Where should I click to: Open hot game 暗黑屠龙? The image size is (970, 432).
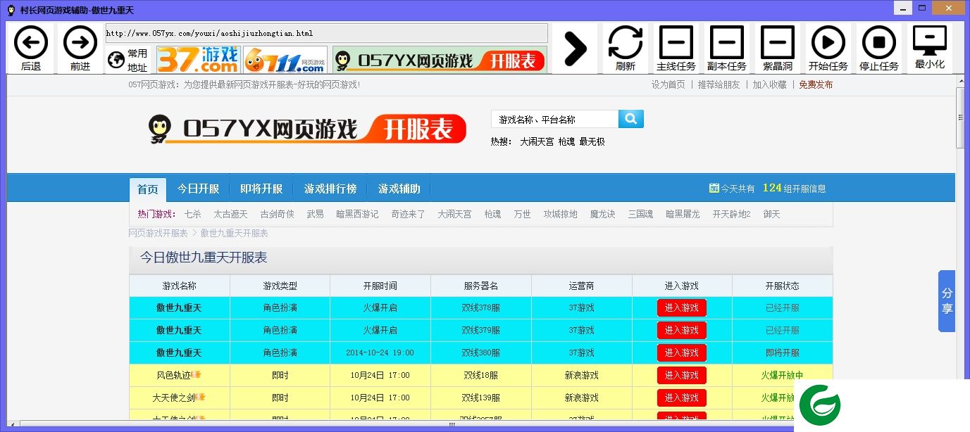[x=683, y=214]
